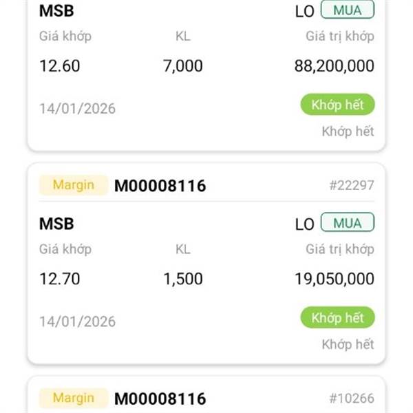
Task: Tap quantity 7,000 in first card
Action: click(183, 66)
